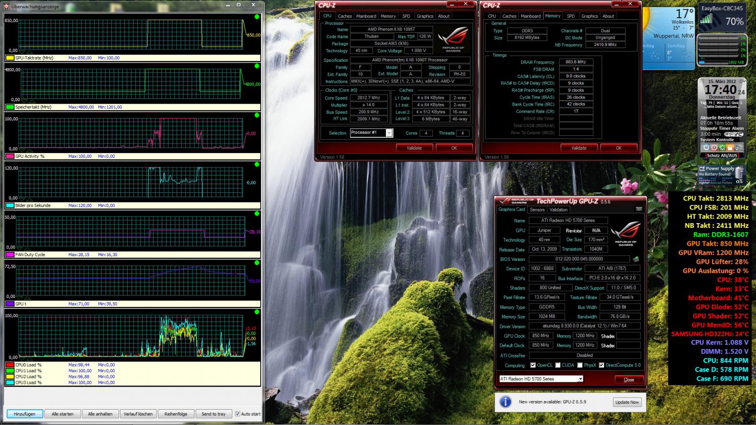Click OK in the right CPU-Z Memory window
Screen dimensions: 756x425
pos(619,148)
